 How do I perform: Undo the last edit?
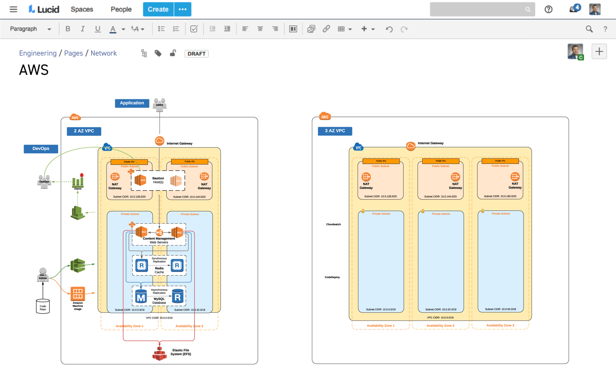tap(388, 29)
